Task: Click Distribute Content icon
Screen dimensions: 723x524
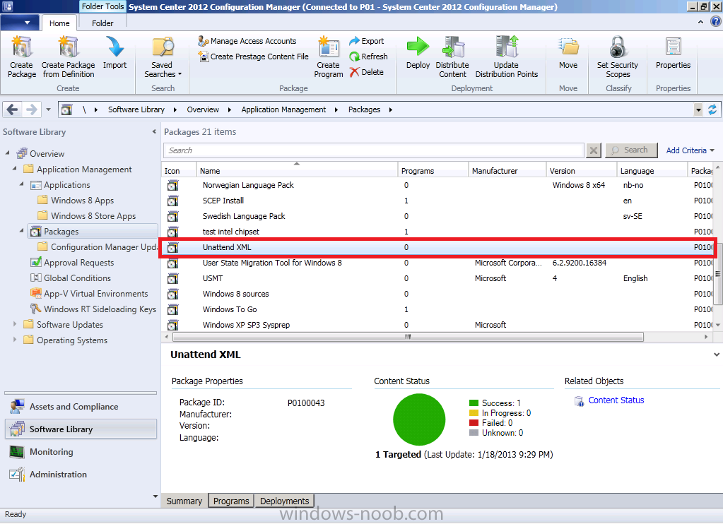Action: point(453,47)
